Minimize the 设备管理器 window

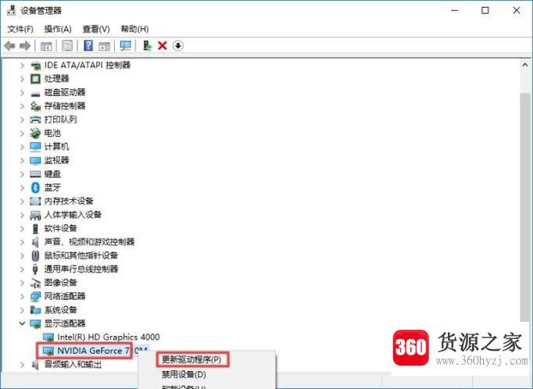click(x=455, y=10)
